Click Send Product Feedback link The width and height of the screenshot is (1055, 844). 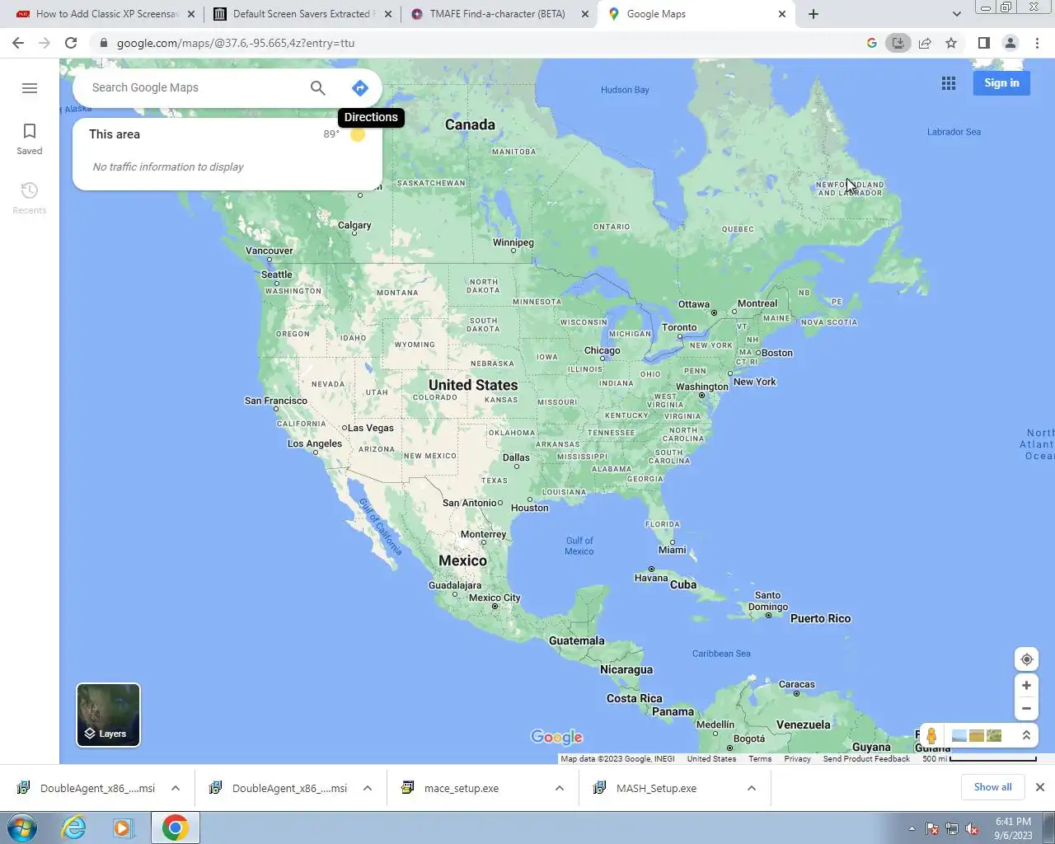point(866,759)
